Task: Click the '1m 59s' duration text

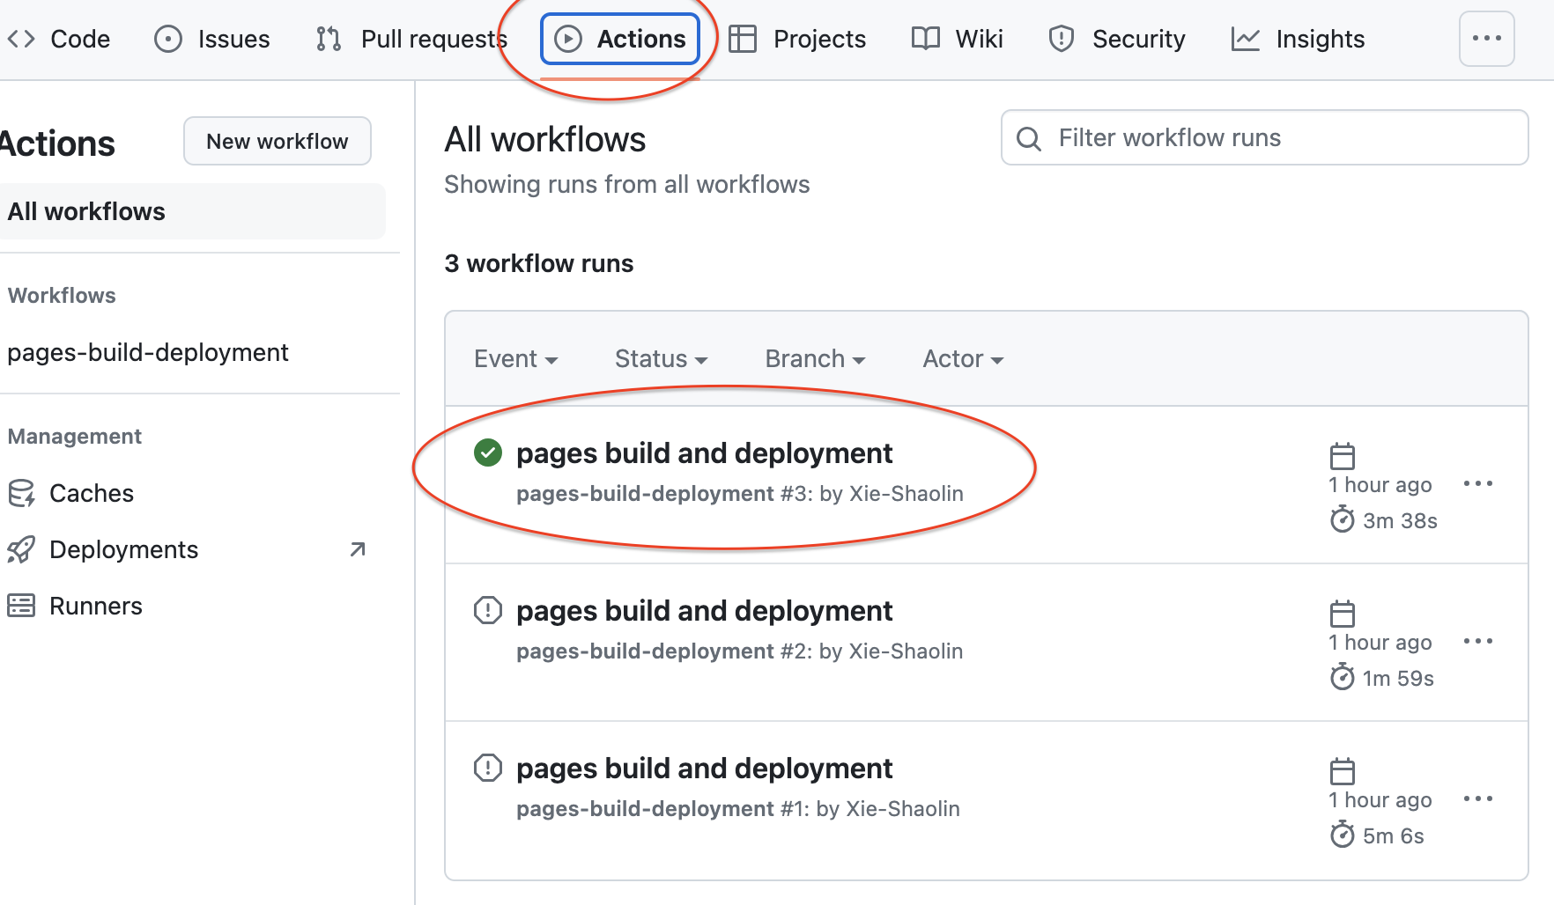Action: (1399, 678)
